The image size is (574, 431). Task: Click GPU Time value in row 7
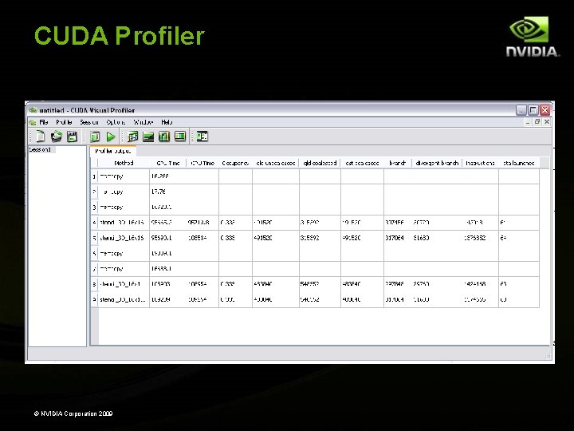point(161,269)
